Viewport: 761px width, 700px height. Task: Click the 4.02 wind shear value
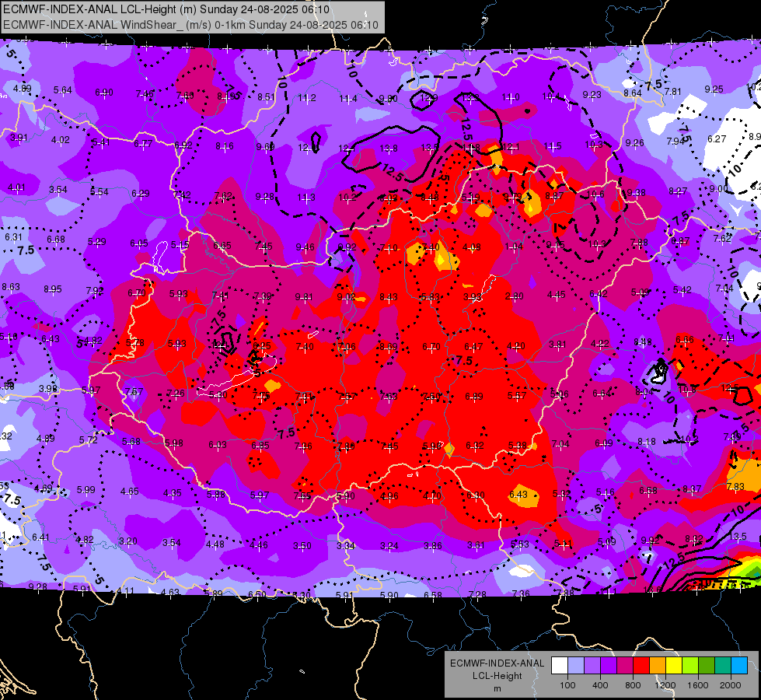pos(60,140)
